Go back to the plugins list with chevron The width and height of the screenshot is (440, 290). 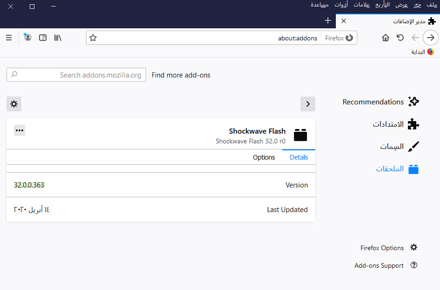pyautogui.click(x=308, y=104)
